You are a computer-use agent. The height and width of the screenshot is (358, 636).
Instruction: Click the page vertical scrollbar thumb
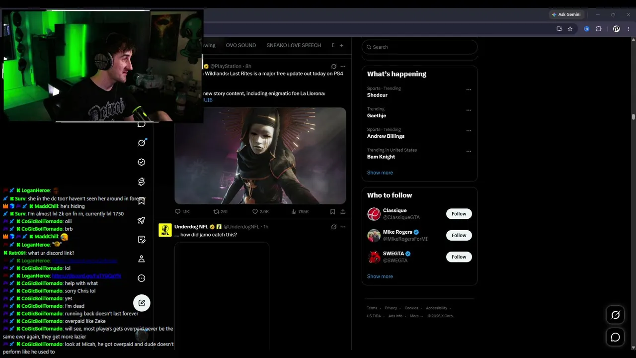634,117
